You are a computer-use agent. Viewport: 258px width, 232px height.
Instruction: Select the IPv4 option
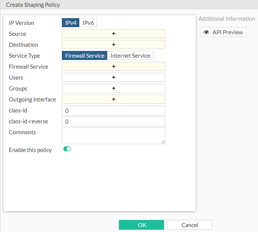[x=71, y=23]
